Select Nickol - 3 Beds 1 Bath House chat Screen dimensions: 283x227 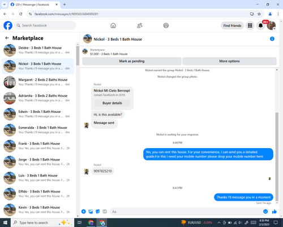[38, 66]
